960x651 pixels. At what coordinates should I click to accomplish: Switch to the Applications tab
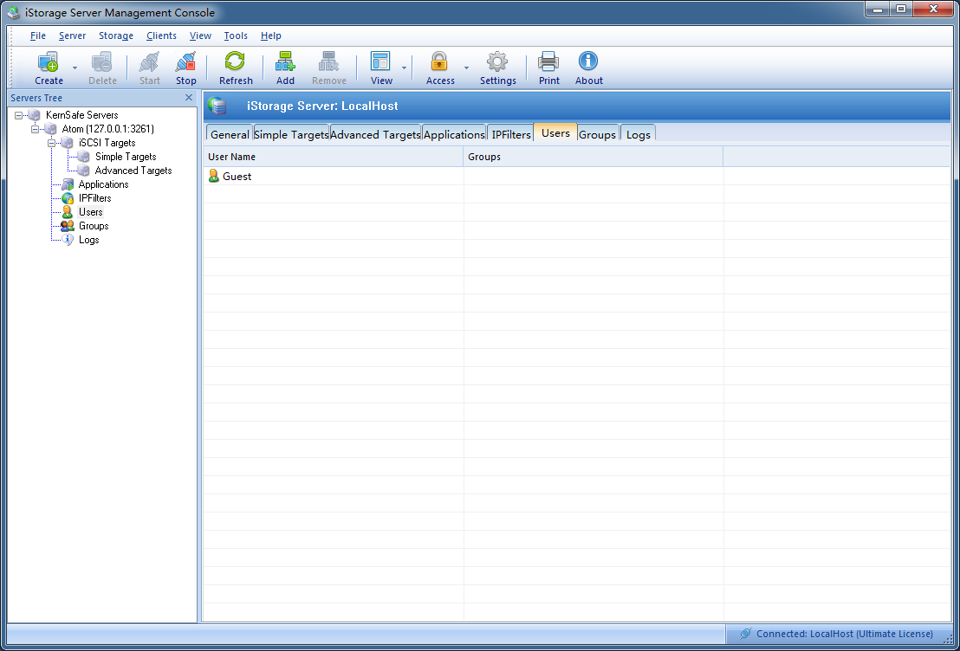click(454, 134)
